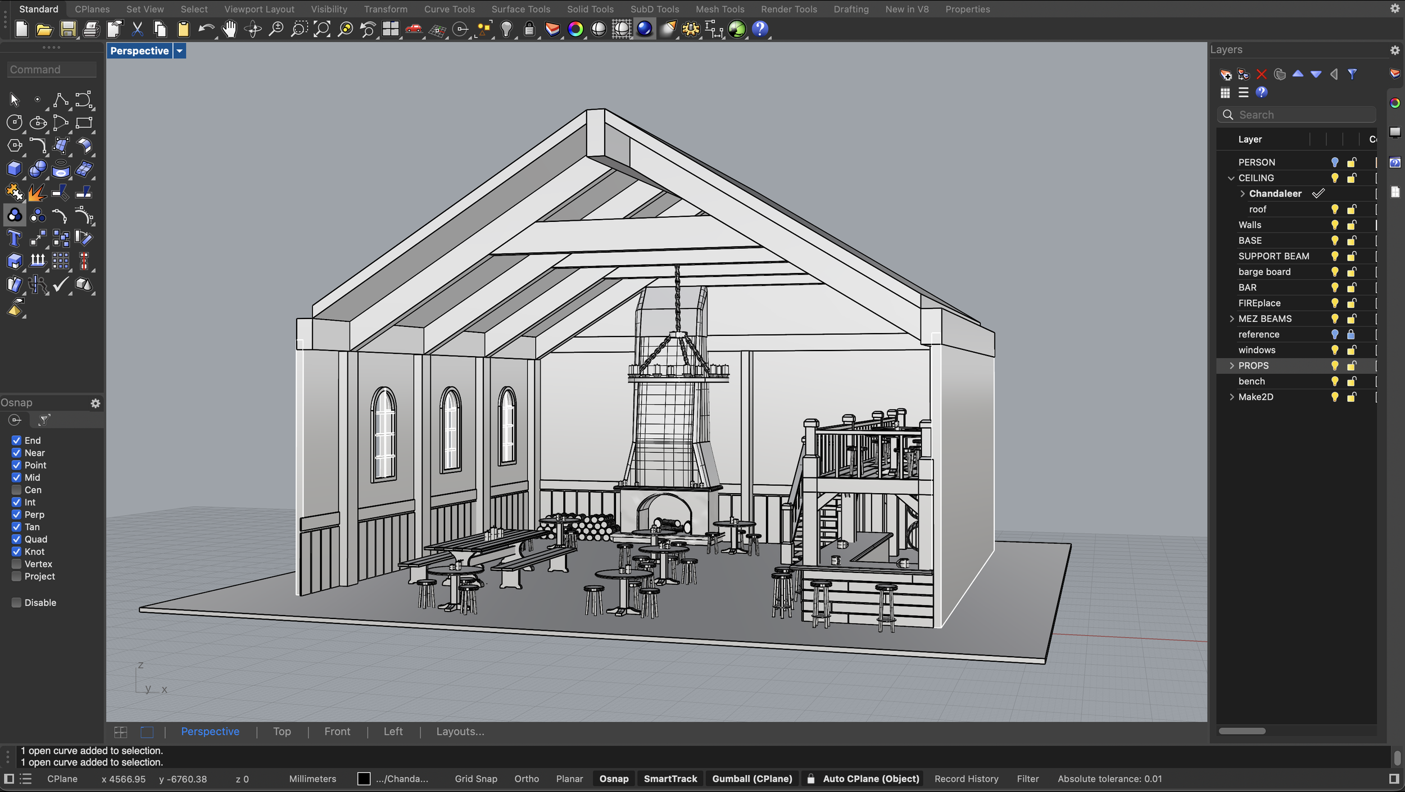1405x792 pixels.
Task: Toggle visibility bulb of Walls layer
Action: coord(1335,225)
